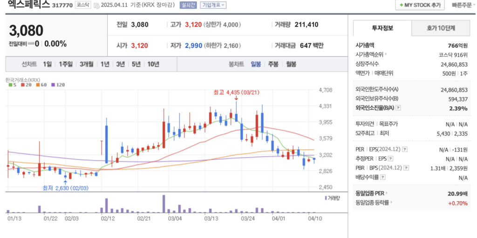477x238 pixels.
Task: Click the 거래량 volume legend marker
Action: coord(326,198)
